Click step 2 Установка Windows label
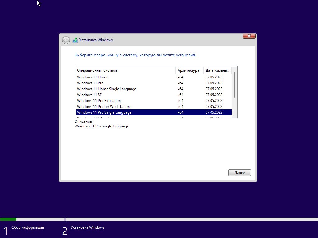The height and width of the screenshot is (238, 318). click(88, 227)
